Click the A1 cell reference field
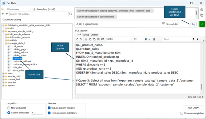 point(37,113)
